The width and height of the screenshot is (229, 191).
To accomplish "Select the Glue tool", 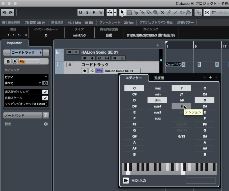I will 142,12.
